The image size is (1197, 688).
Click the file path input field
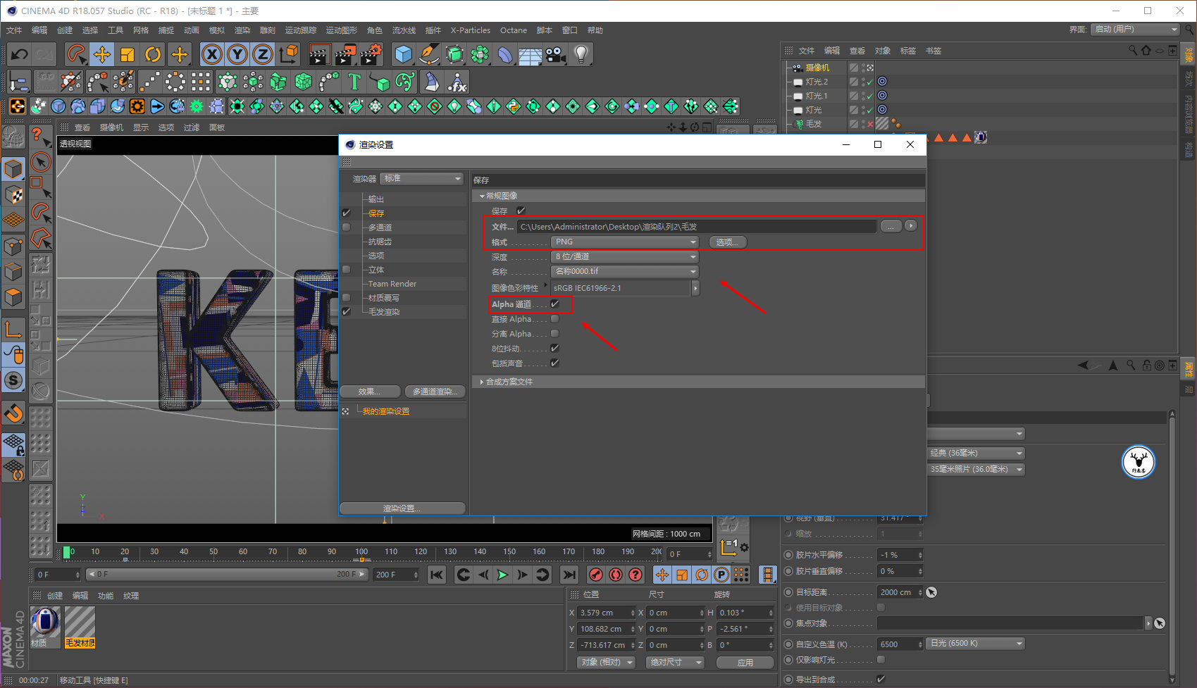click(696, 227)
